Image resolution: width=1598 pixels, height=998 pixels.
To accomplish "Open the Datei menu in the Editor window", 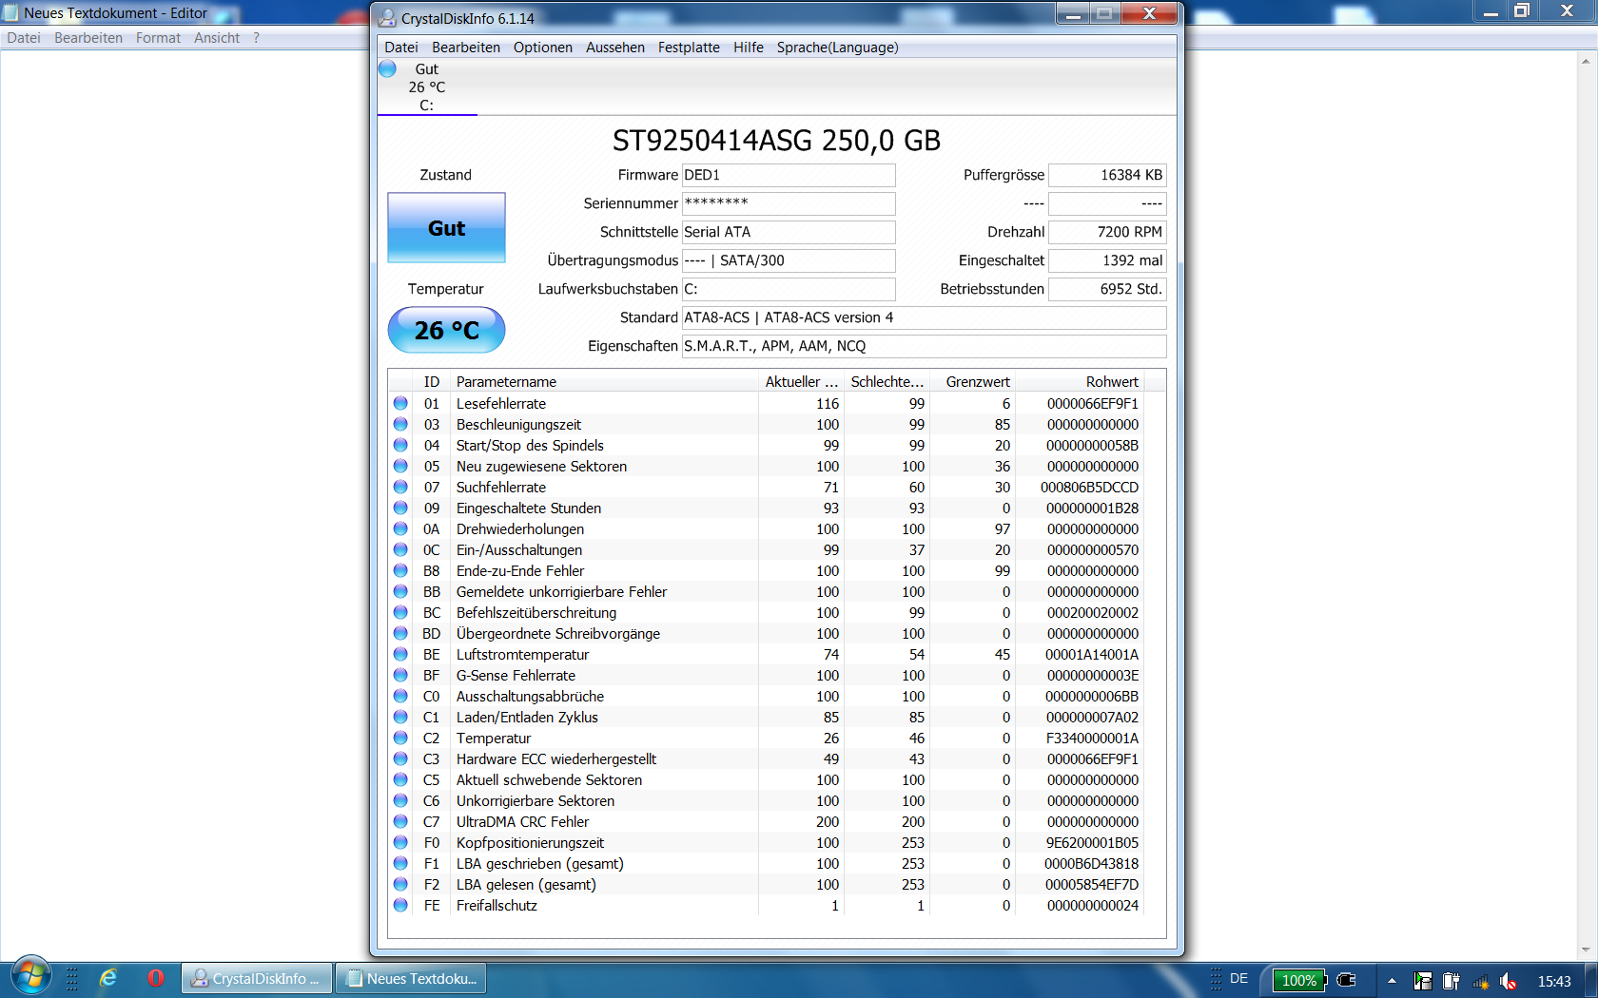I will [24, 38].
